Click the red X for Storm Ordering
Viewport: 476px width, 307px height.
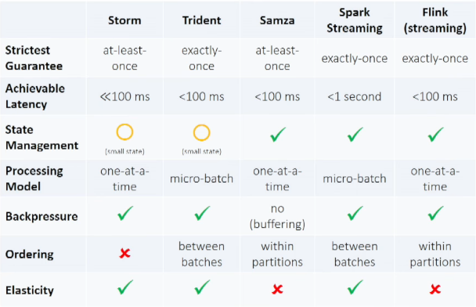tap(124, 253)
